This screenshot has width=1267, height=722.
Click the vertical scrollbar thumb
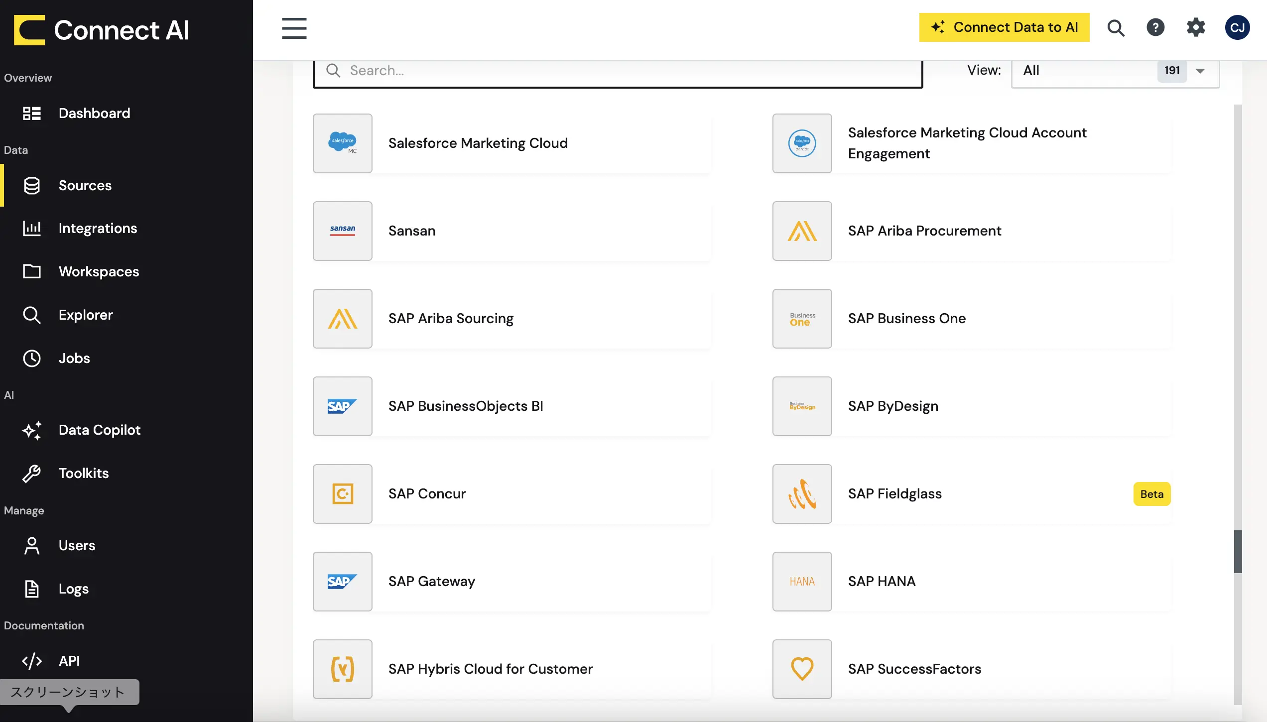(1238, 552)
